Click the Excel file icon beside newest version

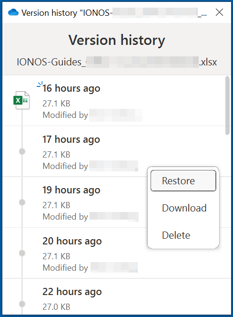point(21,100)
